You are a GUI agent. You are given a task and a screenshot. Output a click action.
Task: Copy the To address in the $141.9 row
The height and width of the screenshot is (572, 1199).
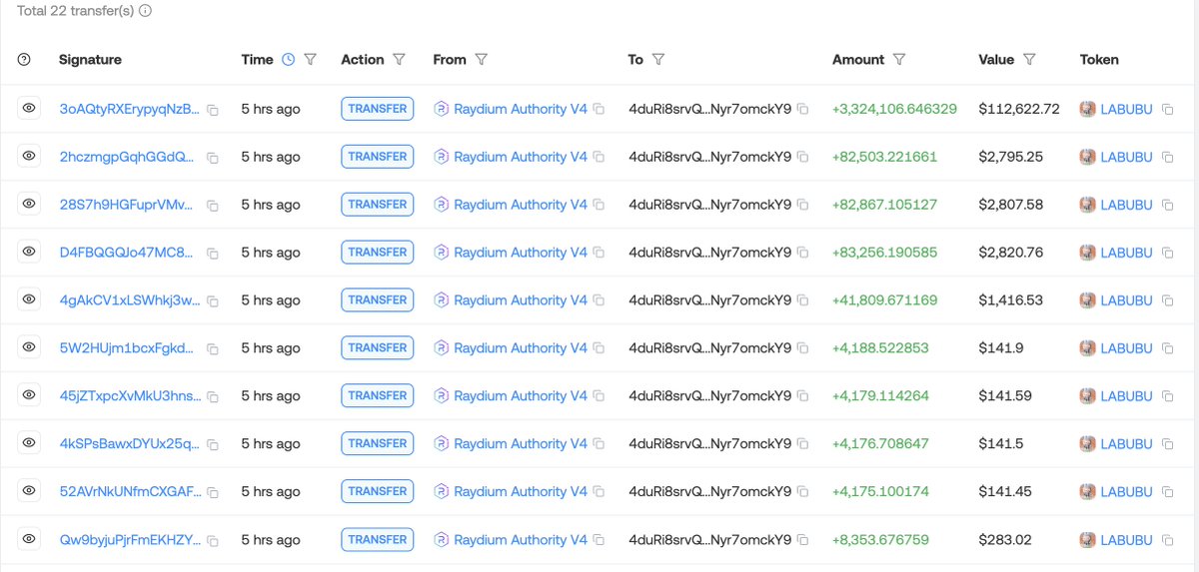pos(803,348)
